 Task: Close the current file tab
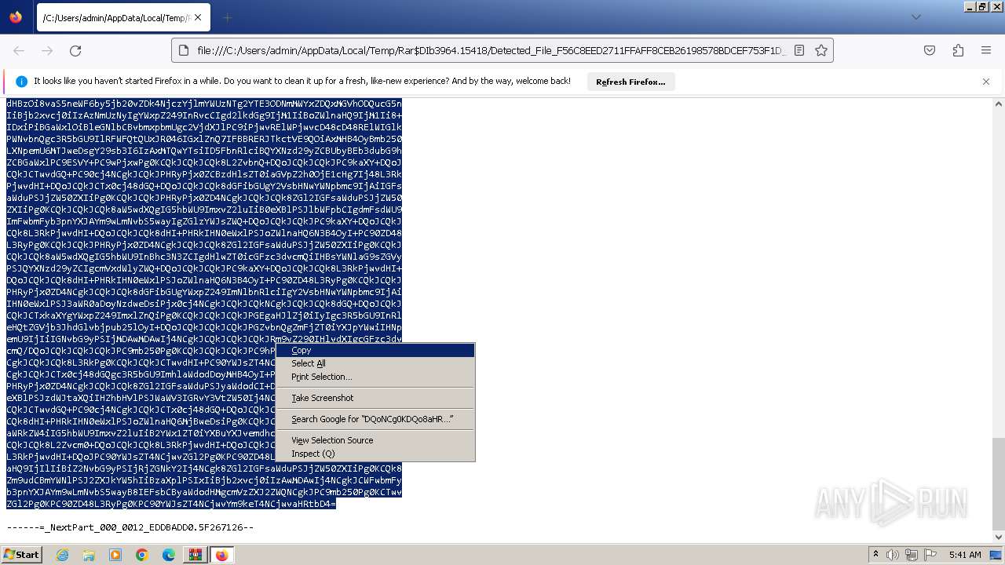click(x=197, y=17)
